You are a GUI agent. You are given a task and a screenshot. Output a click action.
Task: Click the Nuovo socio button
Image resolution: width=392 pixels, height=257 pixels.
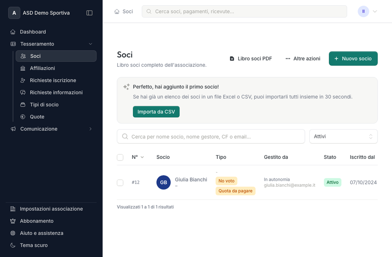[x=353, y=58]
